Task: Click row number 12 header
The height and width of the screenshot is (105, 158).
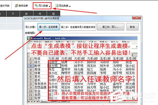Action: (x=30, y=98)
